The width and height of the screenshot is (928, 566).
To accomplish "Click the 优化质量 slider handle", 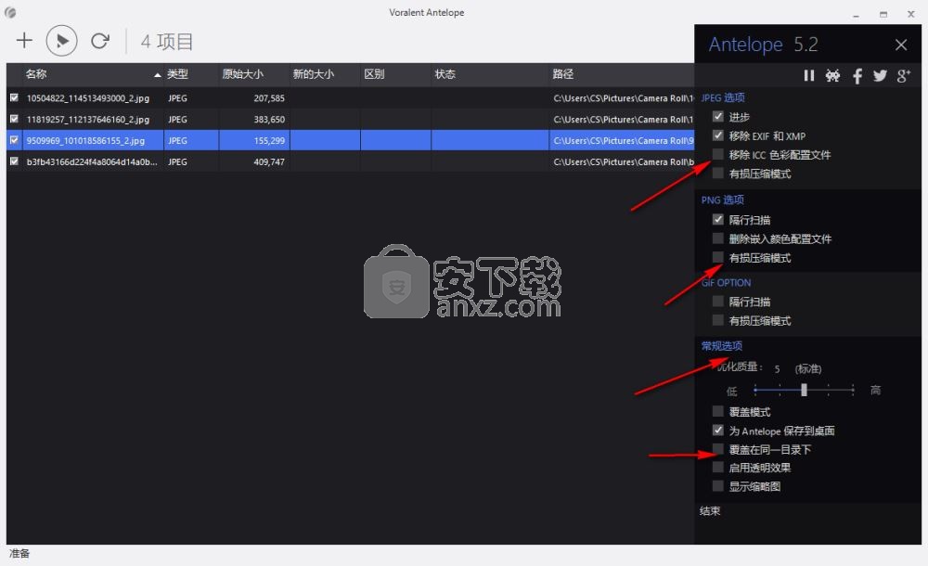I will [804, 390].
